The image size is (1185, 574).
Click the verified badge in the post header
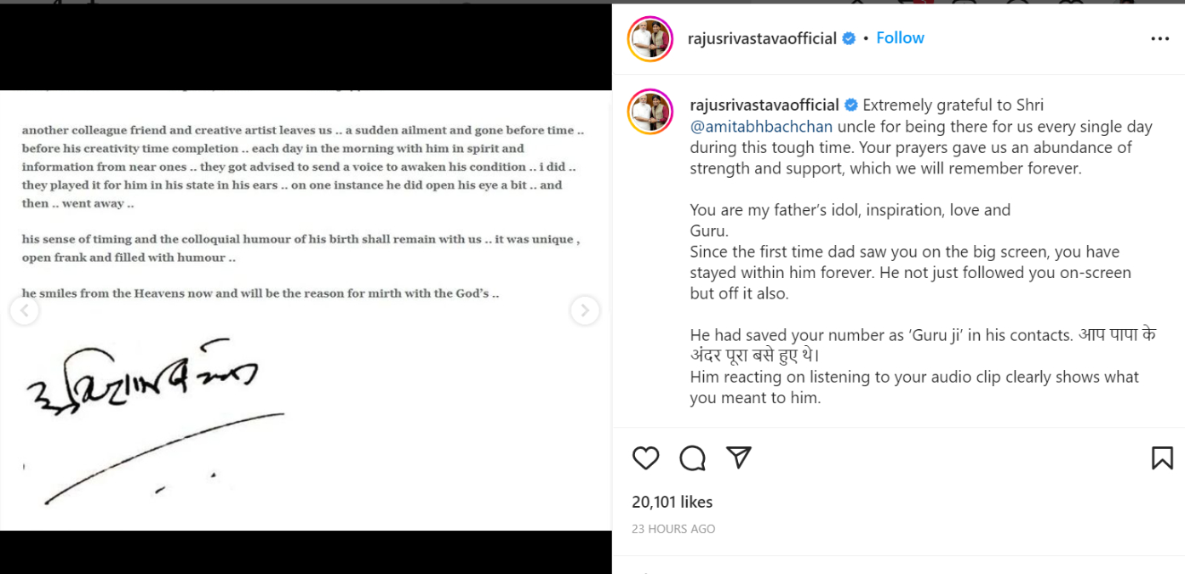click(x=849, y=38)
